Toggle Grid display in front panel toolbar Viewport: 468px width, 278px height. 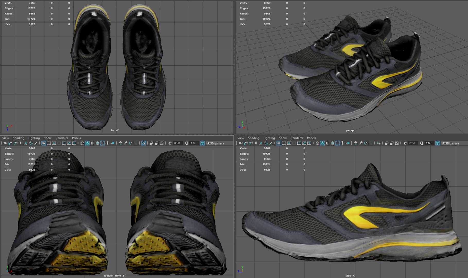click(x=44, y=143)
